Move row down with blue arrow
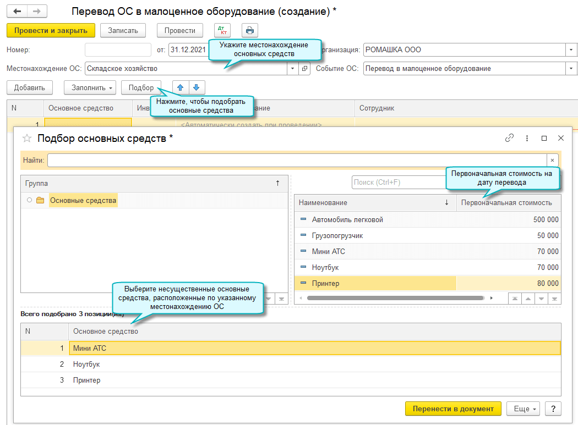The width and height of the screenshot is (578, 425). pyautogui.click(x=197, y=87)
